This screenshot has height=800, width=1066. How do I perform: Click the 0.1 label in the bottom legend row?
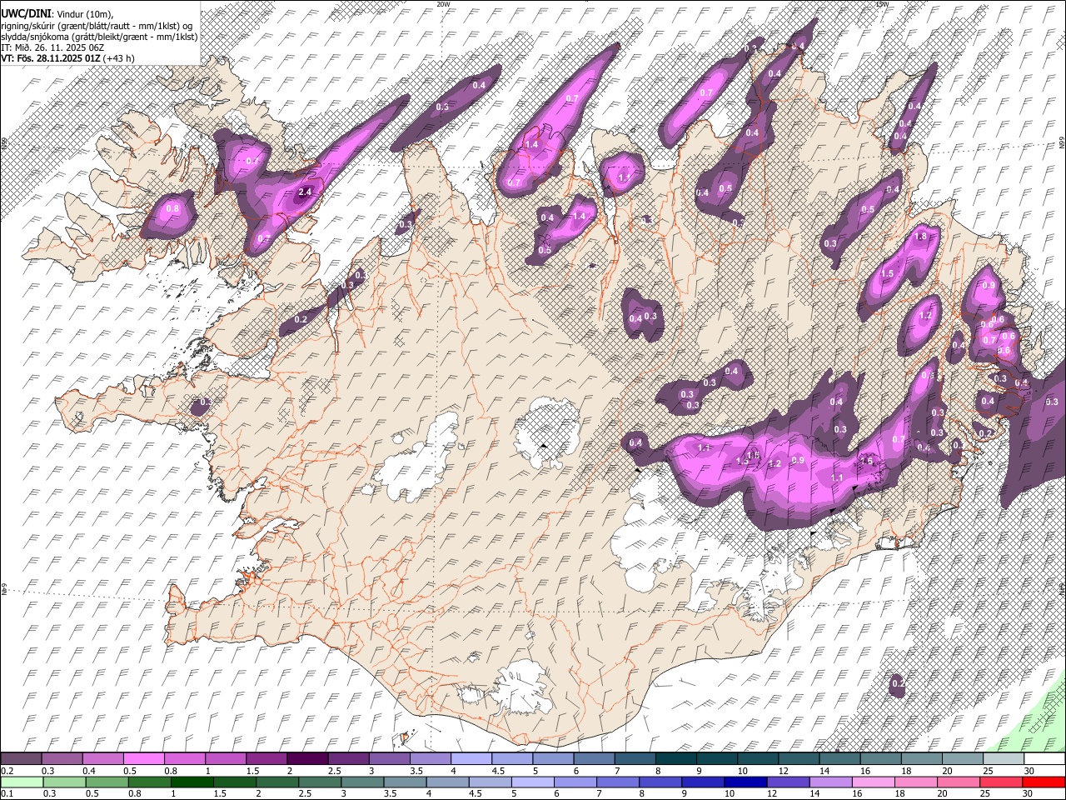[x=7, y=793]
